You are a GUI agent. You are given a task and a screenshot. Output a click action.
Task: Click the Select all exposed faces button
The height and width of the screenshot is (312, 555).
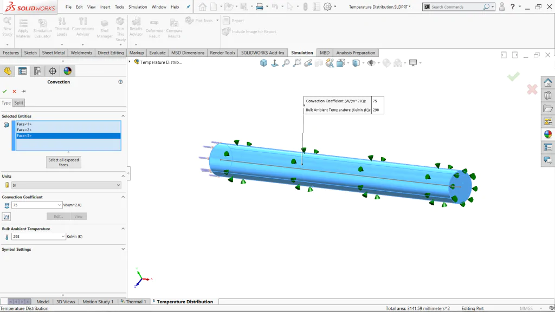(x=64, y=162)
